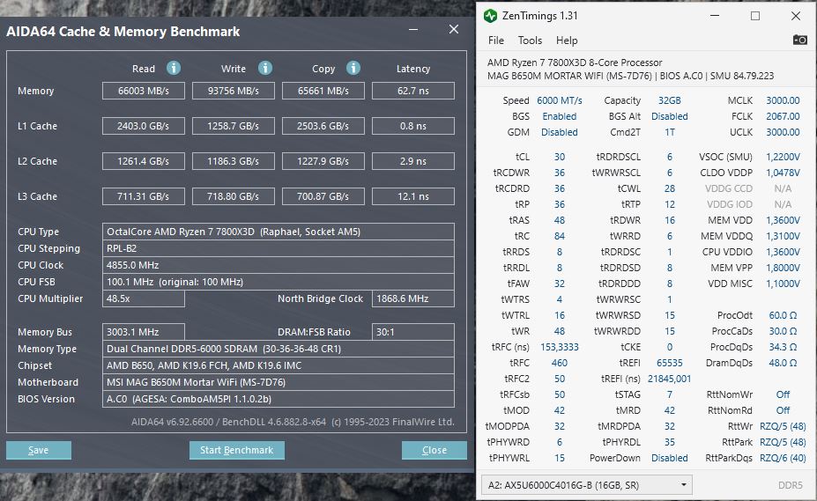Click L3 Cache read value 711.31 GB/s

[144, 196]
